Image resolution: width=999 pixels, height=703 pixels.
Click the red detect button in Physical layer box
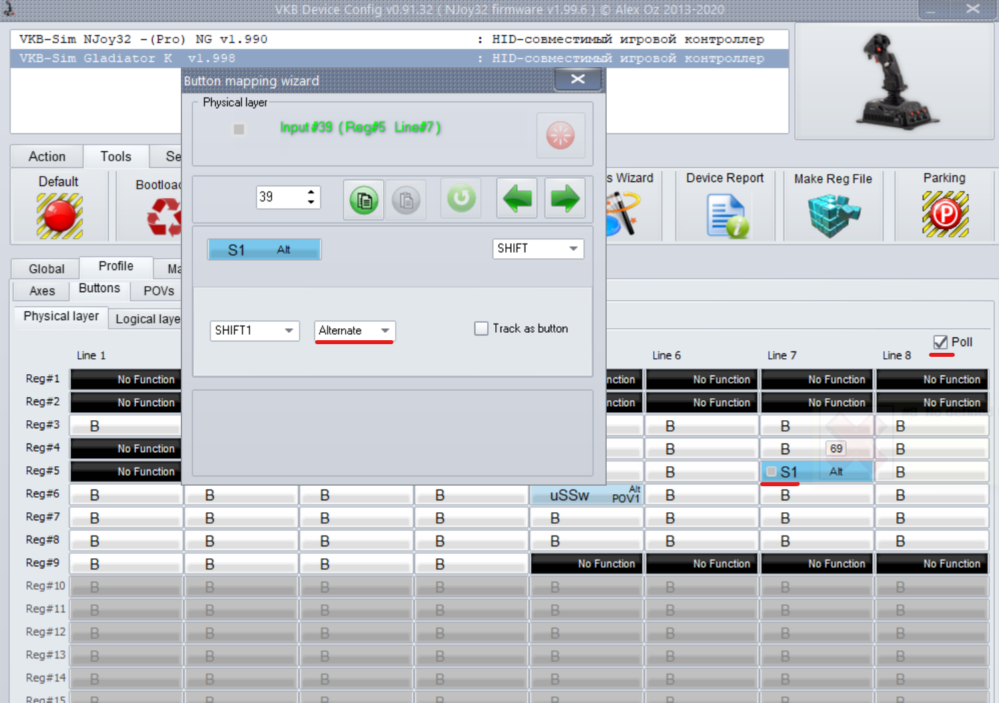pyautogui.click(x=561, y=135)
